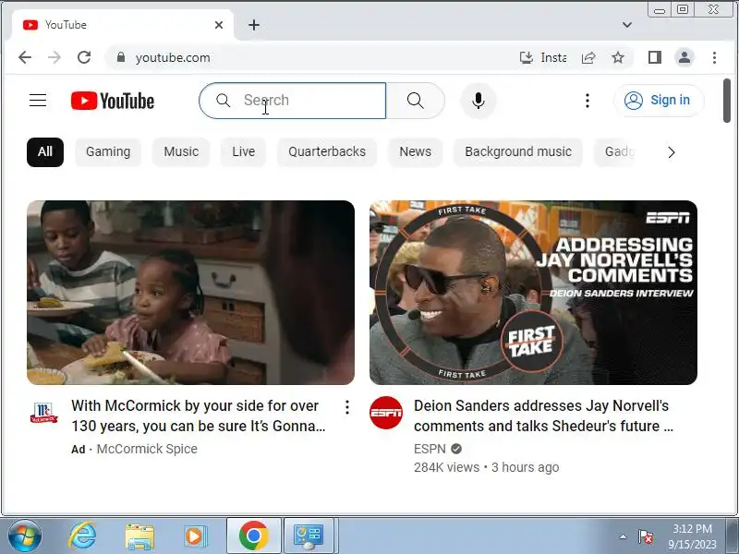Open the Windows Start menu
Viewport: 739px width, 554px height.
point(25,536)
